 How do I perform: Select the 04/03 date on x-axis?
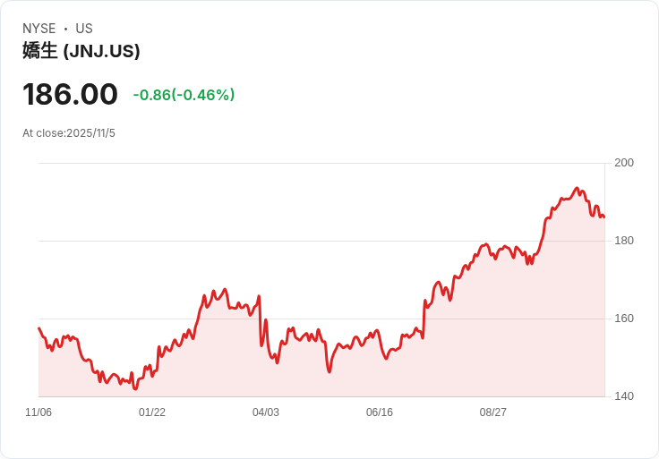coord(266,412)
